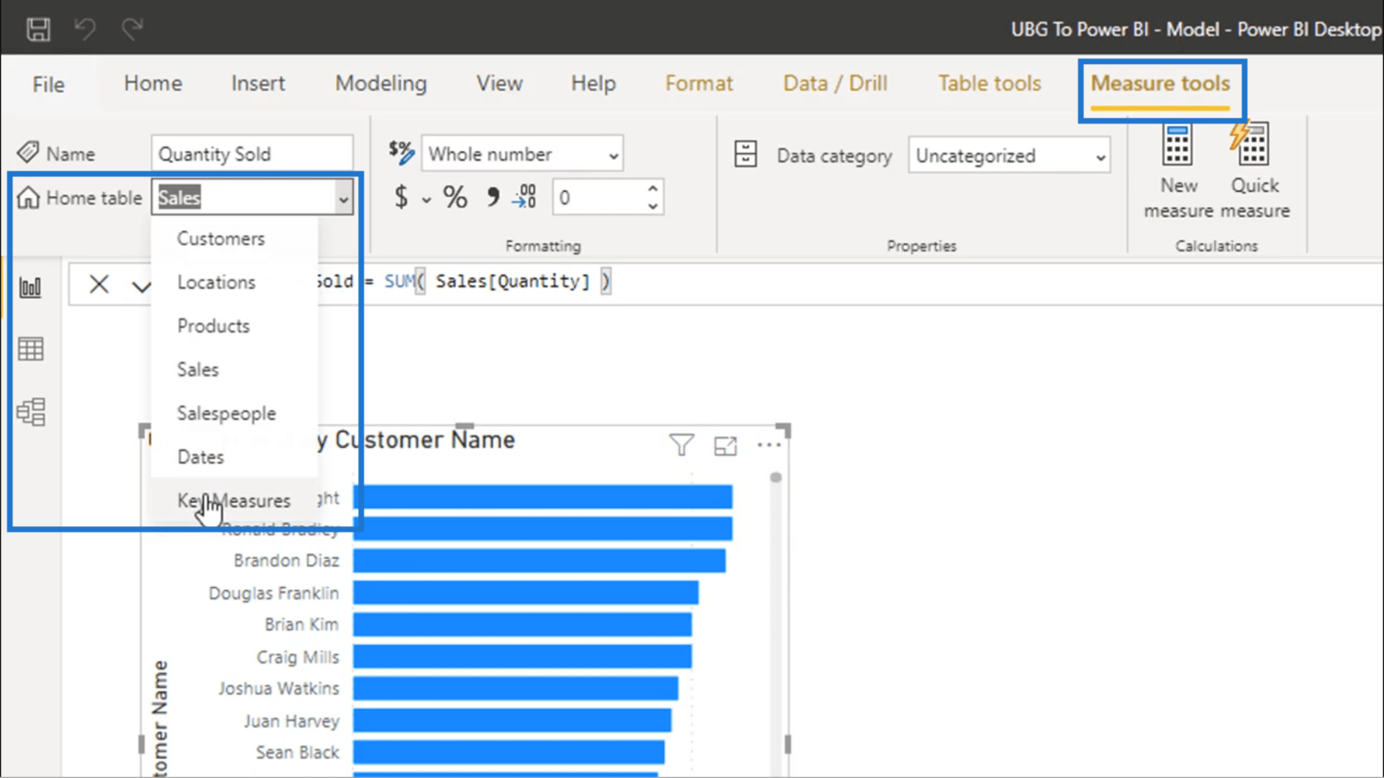The height and width of the screenshot is (778, 1384).
Task: Choose Products in Home table list
Action: coord(235,326)
